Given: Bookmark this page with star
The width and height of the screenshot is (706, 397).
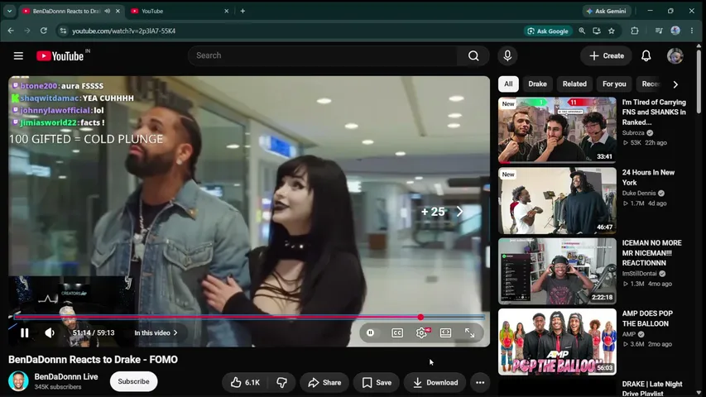Looking at the screenshot, I should point(612,31).
